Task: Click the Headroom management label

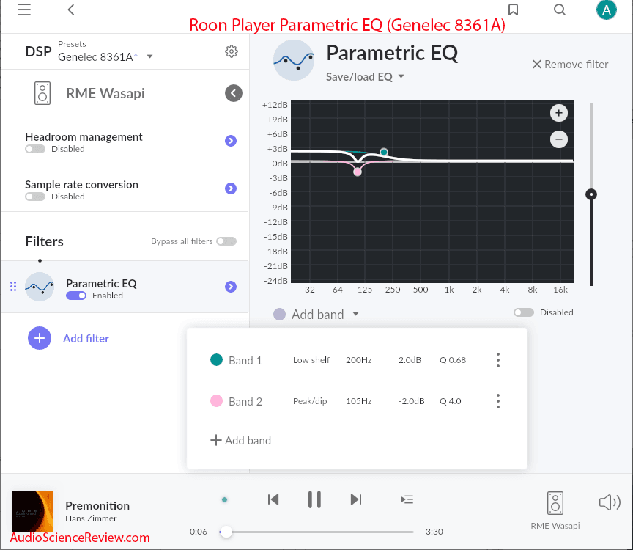Action: [84, 137]
